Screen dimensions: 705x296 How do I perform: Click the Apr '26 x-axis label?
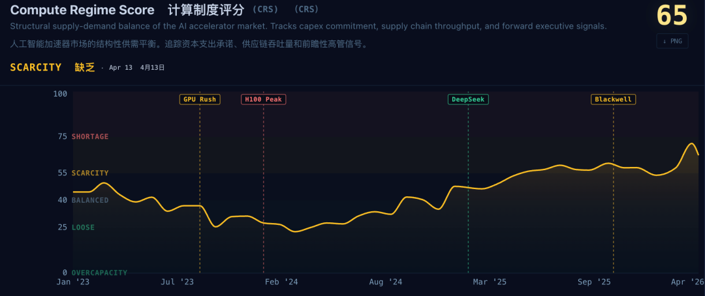(x=688, y=282)
